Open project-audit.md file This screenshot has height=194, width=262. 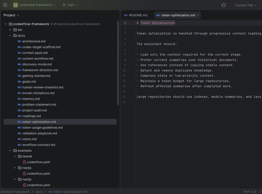click(35, 110)
